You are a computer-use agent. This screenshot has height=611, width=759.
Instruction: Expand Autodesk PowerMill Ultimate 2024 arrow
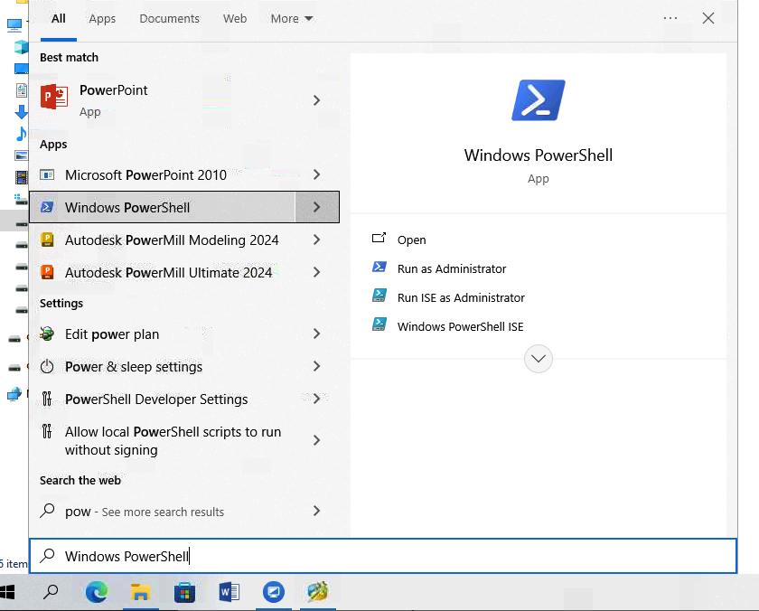click(x=316, y=272)
